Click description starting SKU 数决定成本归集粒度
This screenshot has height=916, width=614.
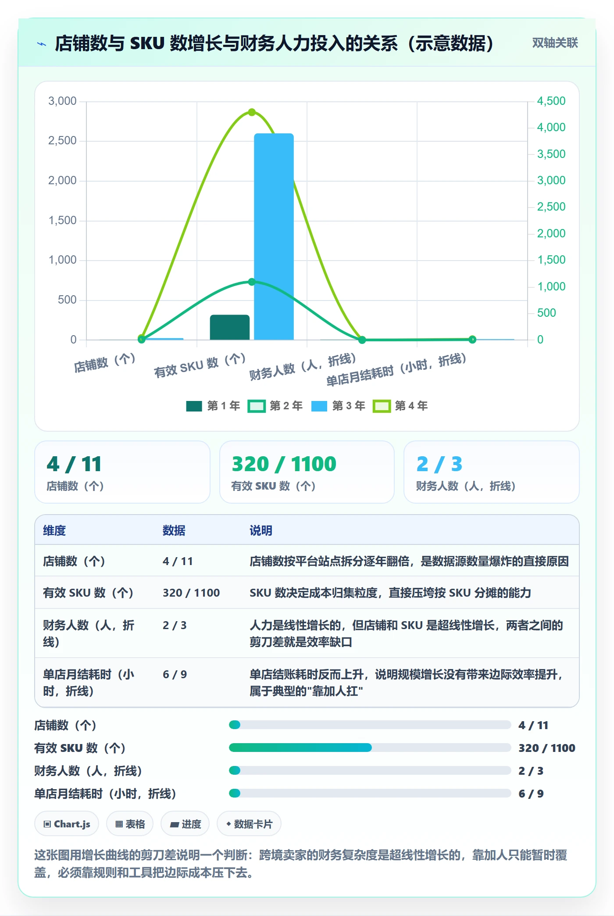pyautogui.click(x=390, y=593)
